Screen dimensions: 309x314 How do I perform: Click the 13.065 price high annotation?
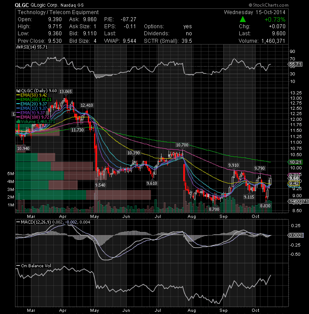[65, 92]
